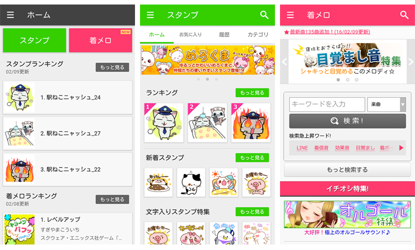Open hamburger menu on green スタンプ header
Image resolution: width=415 pixels, height=250 pixels.
(x=150, y=15)
